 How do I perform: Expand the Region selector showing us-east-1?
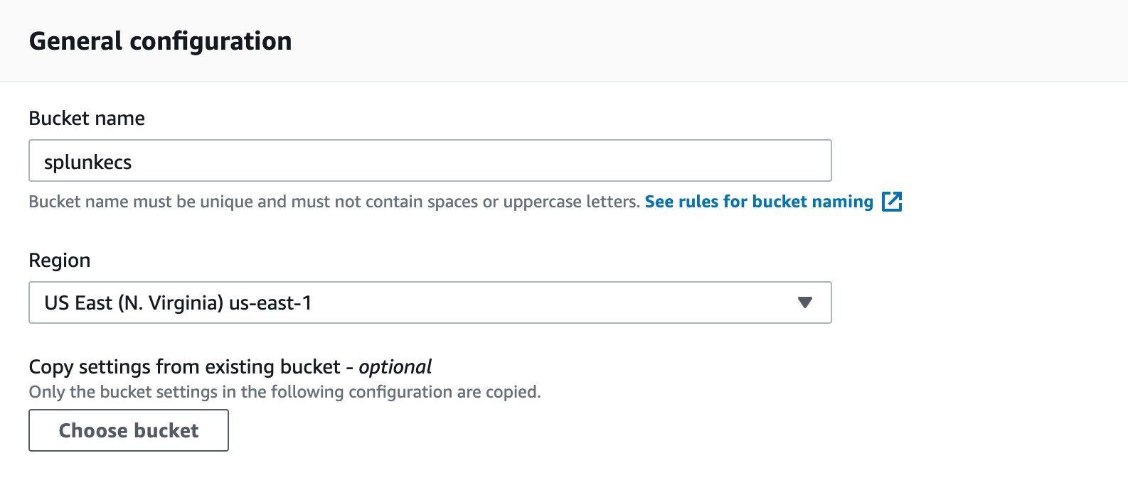430,302
